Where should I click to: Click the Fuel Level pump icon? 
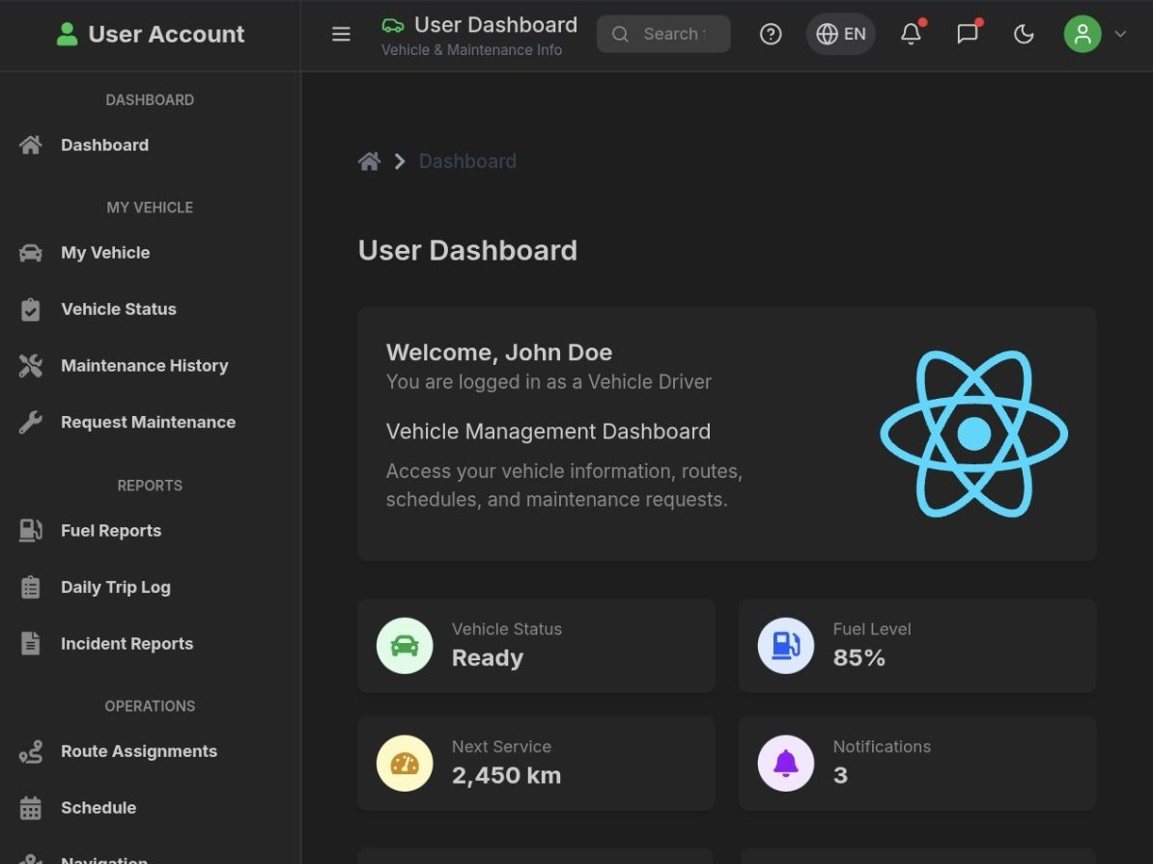coord(785,646)
